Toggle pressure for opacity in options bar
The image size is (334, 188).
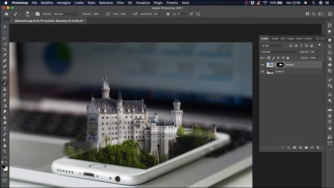click(108, 14)
